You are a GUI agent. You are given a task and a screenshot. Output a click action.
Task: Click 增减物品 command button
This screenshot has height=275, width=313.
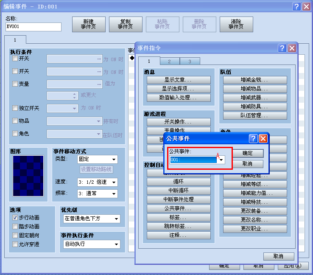(255, 89)
